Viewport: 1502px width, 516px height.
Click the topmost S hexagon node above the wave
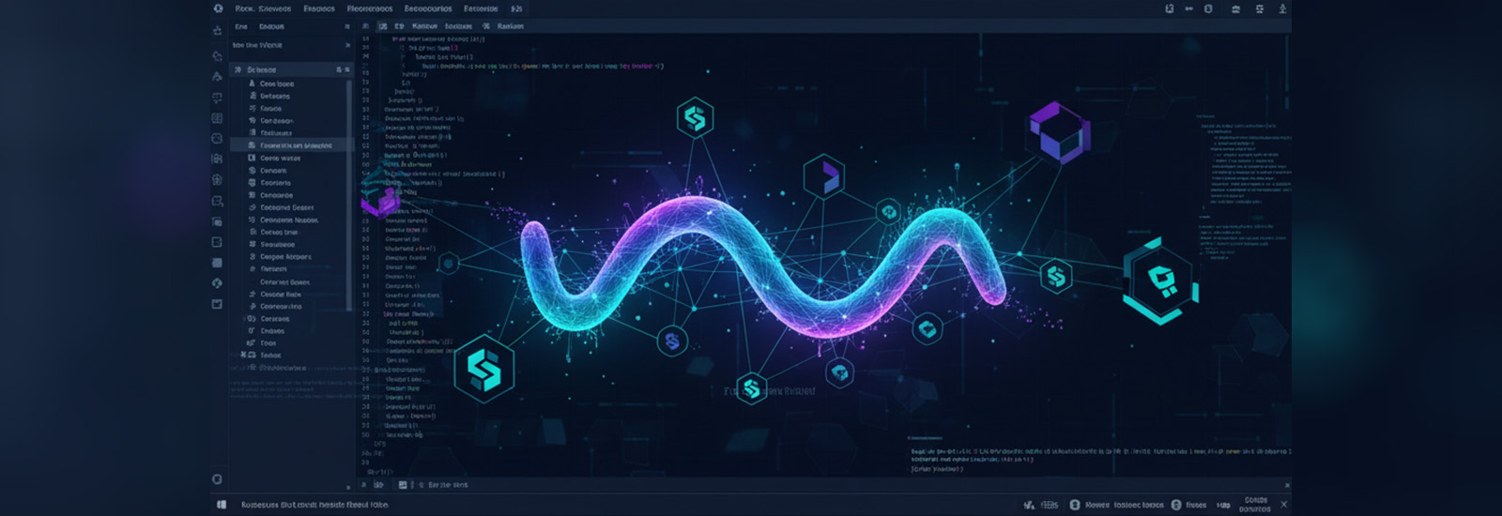tap(695, 118)
